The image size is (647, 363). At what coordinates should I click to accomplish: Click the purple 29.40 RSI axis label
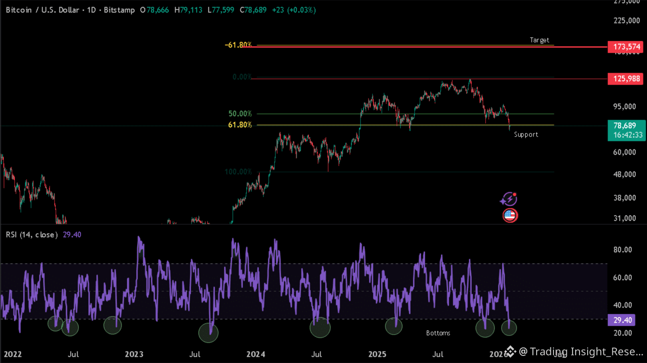coord(622,320)
